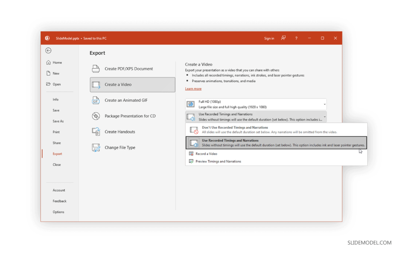Image resolution: width=408 pixels, height=253 pixels.
Task: Click the SlideModel.pptx file title
Action: click(68, 38)
